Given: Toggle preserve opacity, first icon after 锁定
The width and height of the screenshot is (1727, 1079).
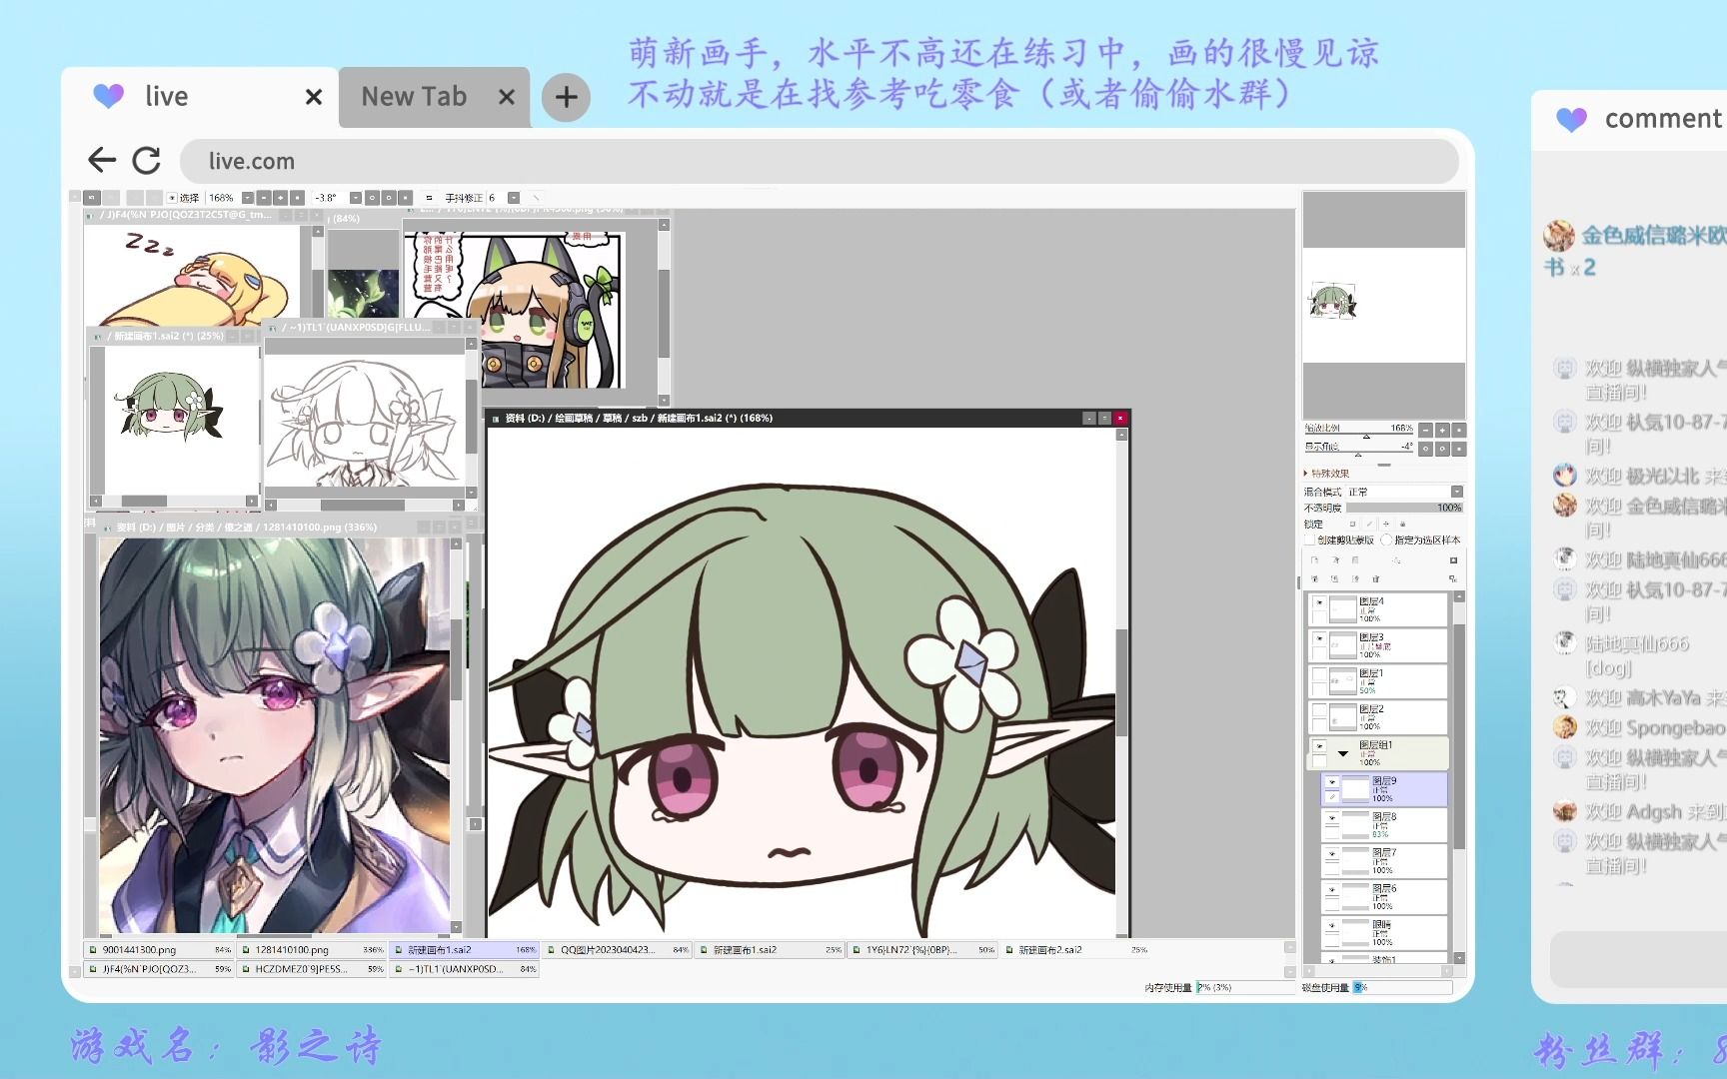Looking at the screenshot, I should point(1352,524).
